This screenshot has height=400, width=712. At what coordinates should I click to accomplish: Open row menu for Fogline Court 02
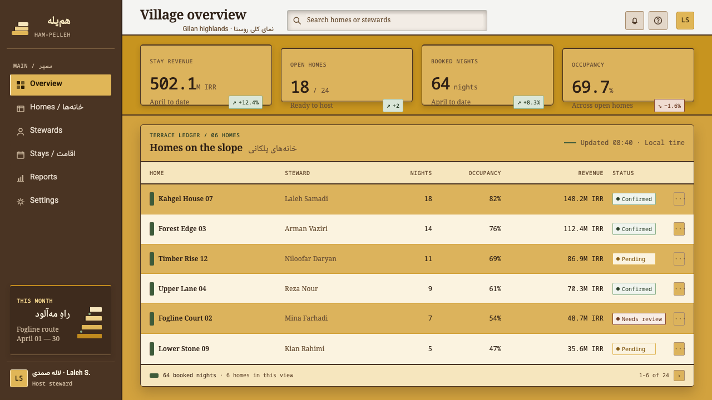point(679,319)
